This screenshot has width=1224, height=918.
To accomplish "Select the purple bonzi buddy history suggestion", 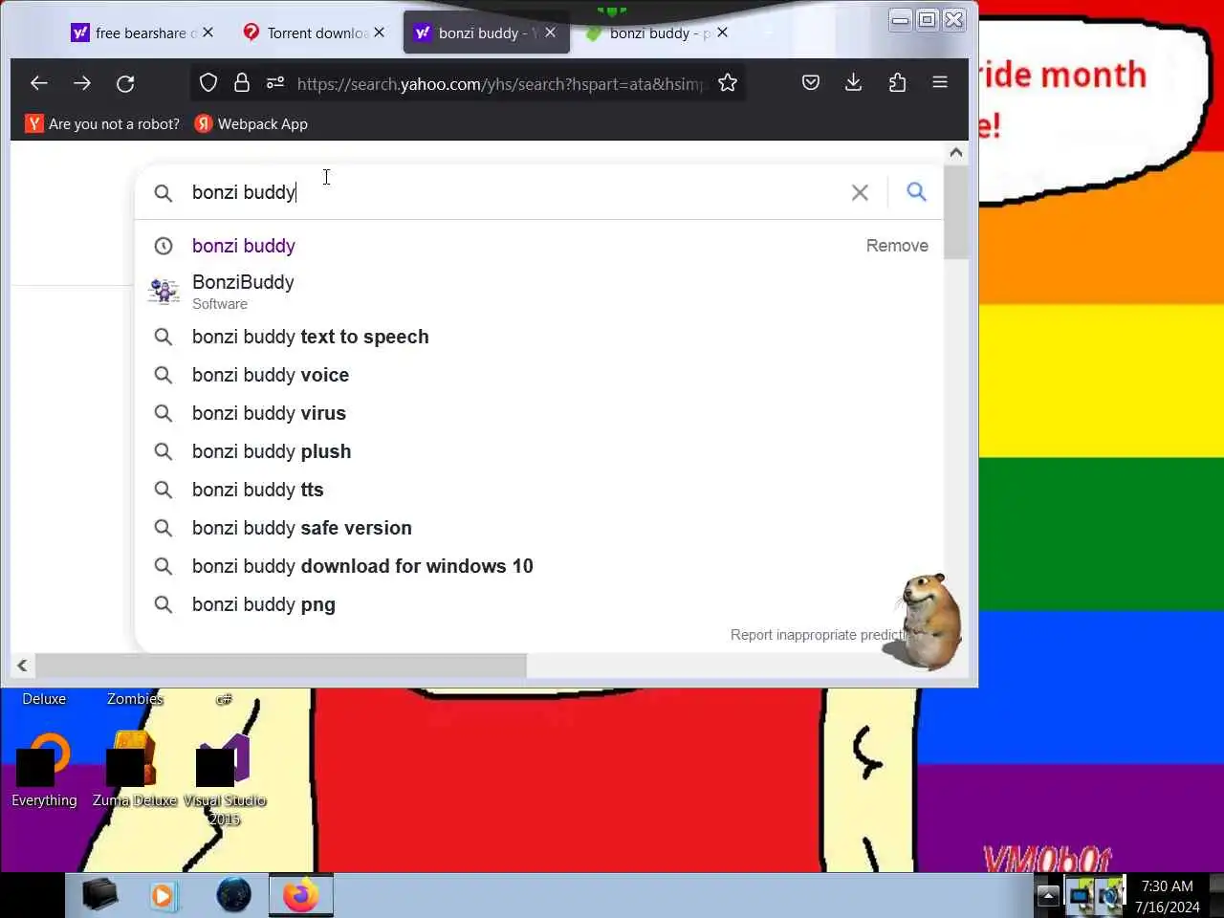I will click(243, 246).
